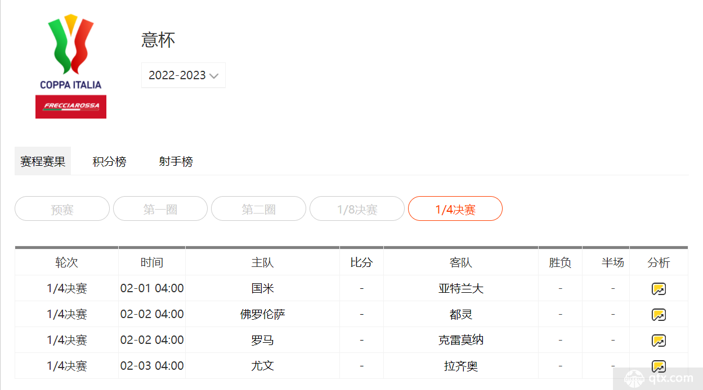
Task: Click the 意杯 title heading
Action: coord(158,40)
